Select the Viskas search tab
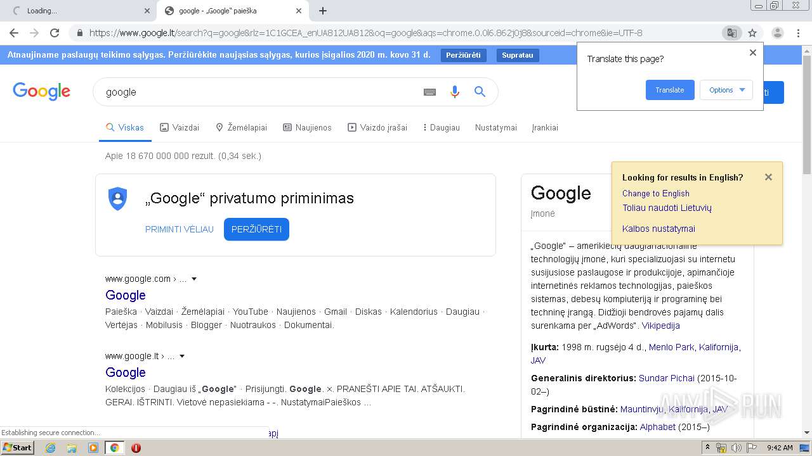This screenshot has width=812, height=456. (x=125, y=127)
